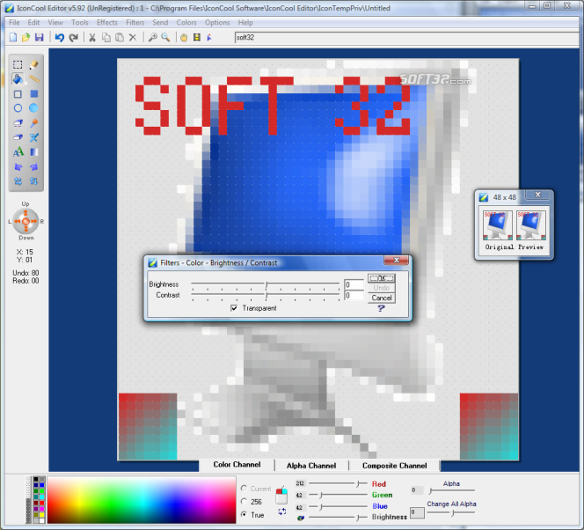Open an existing icon file
The height and width of the screenshot is (530, 584).
point(26,37)
